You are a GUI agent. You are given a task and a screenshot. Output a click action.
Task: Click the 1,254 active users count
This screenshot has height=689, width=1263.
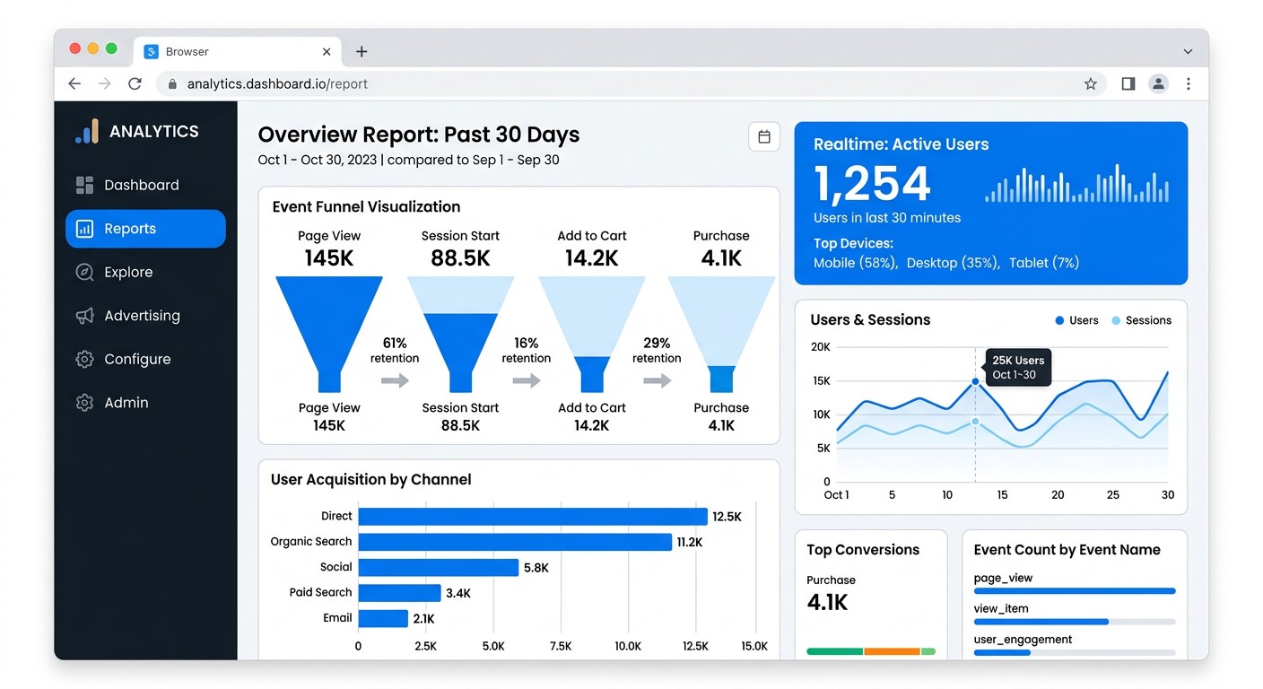point(872,184)
